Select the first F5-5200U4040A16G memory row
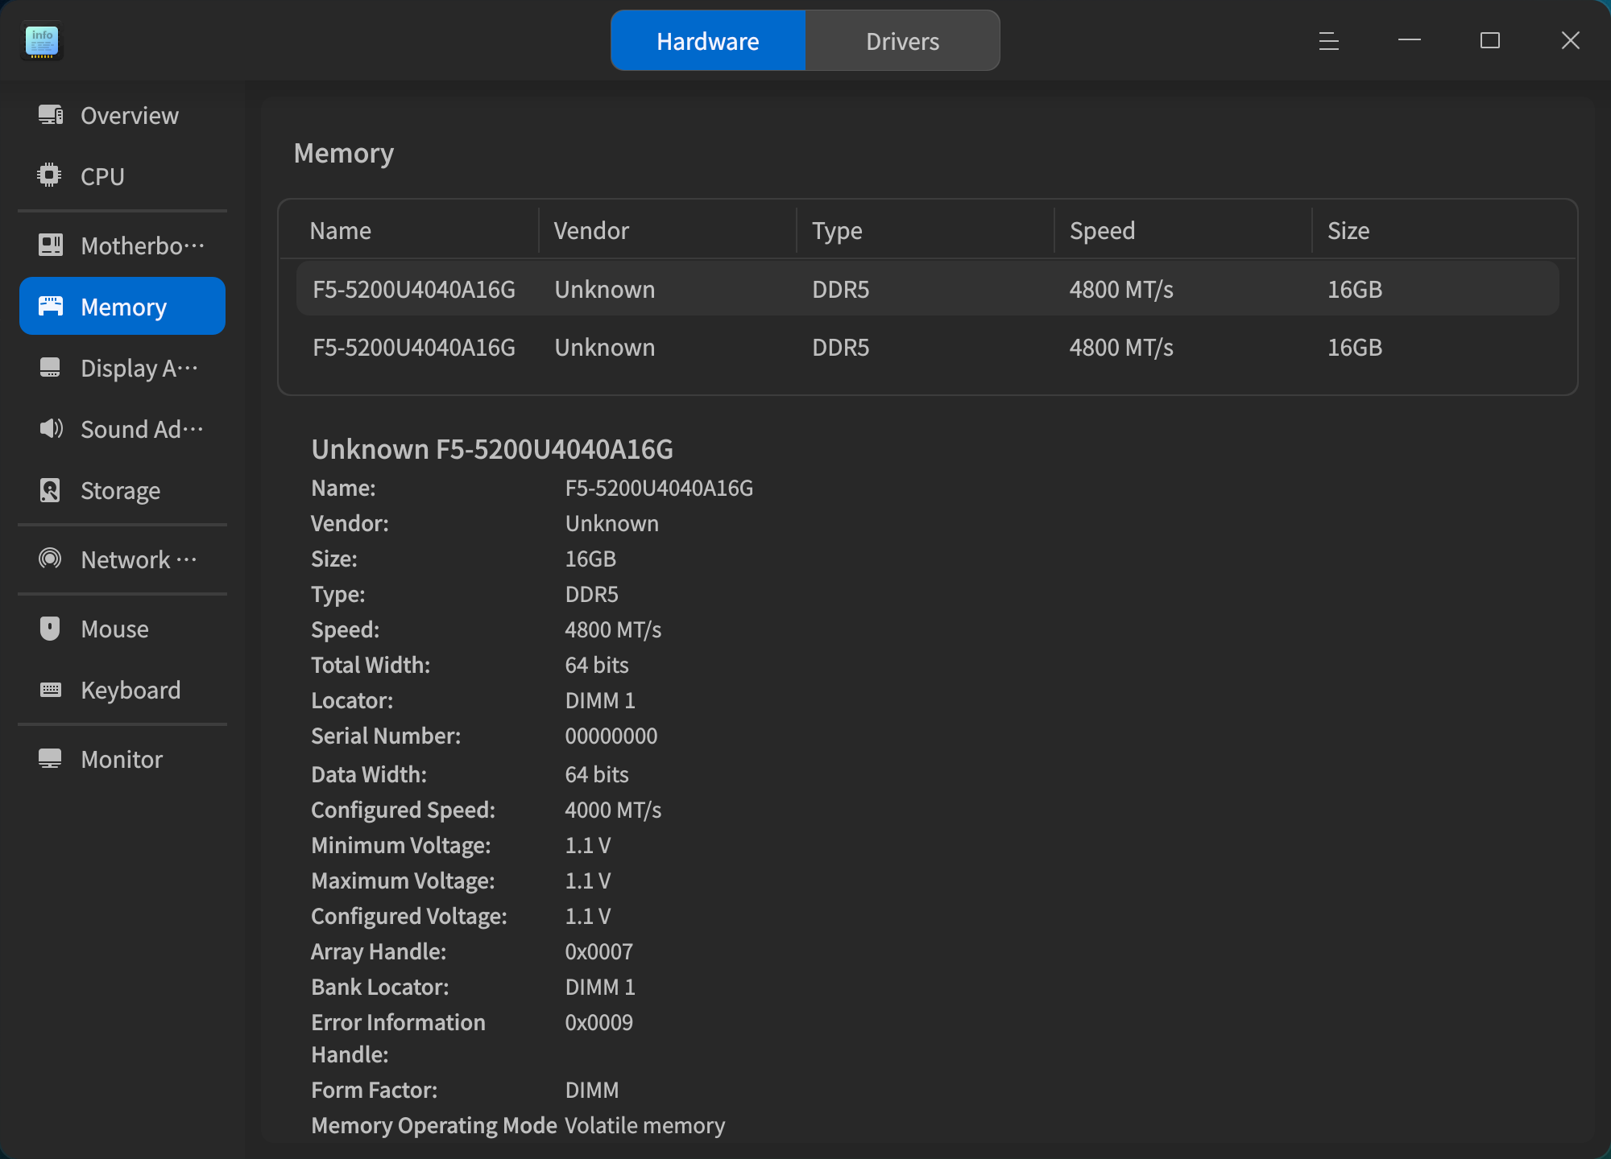The image size is (1611, 1159). click(926, 289)
